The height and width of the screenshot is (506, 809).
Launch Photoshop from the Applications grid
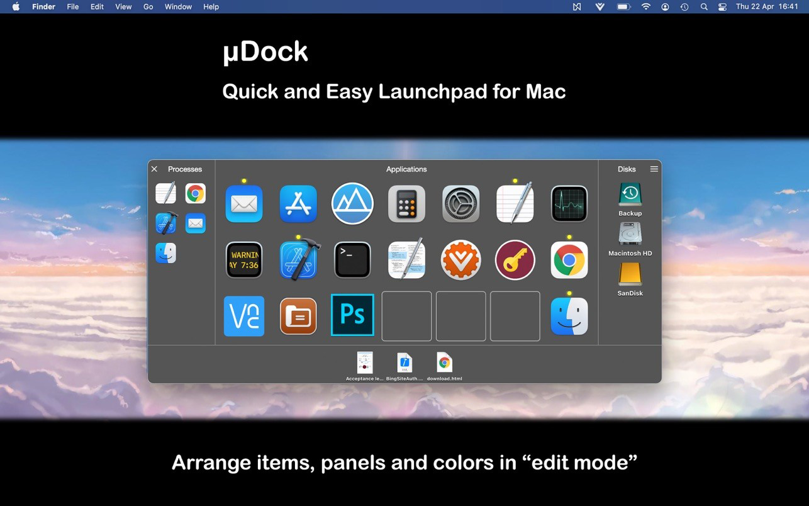pos(352,315)
